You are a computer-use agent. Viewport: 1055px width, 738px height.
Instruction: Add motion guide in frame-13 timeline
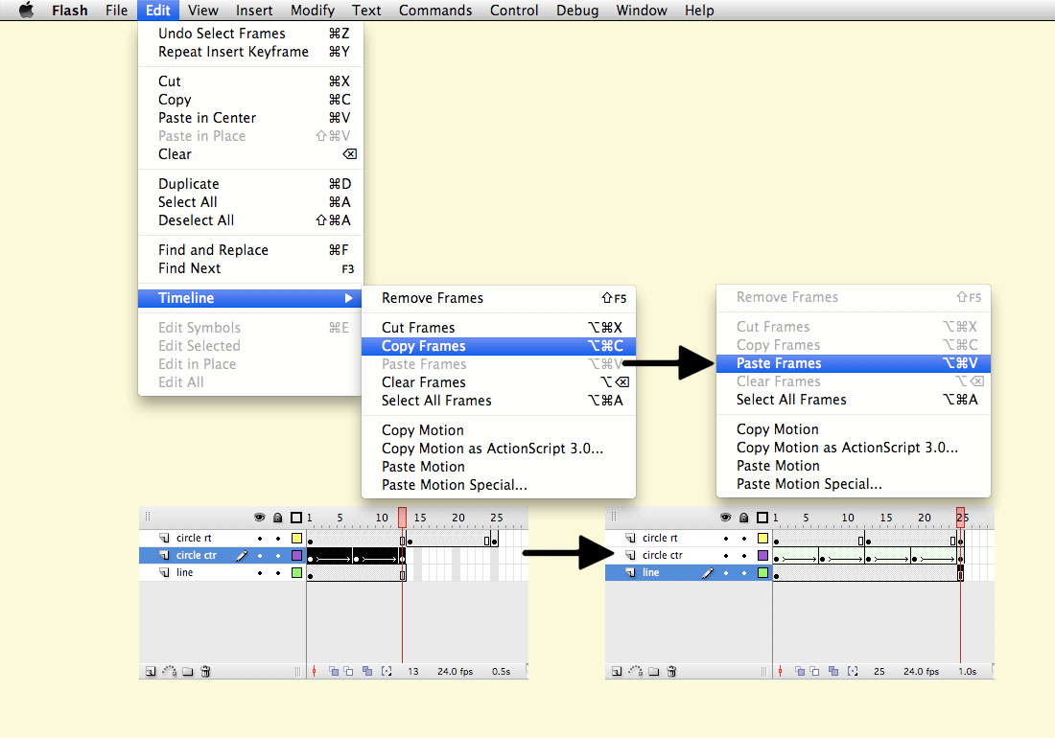pos(170,672)
